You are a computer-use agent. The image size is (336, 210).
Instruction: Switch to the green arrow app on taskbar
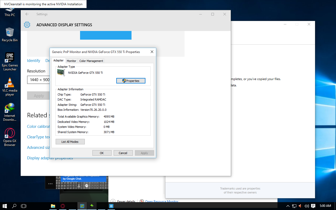pyautogui.click(x=92, y=206)
